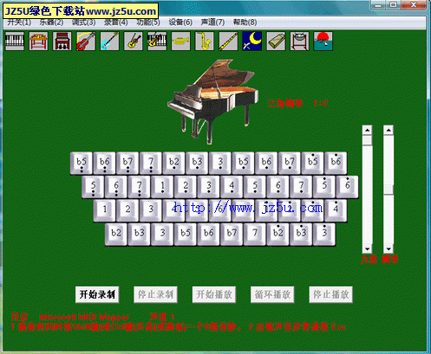Image resolution: width=431 pixels, height=354 pixels.
Task: Open the 帮助(8) help menu
Action: tap(245, 23)
